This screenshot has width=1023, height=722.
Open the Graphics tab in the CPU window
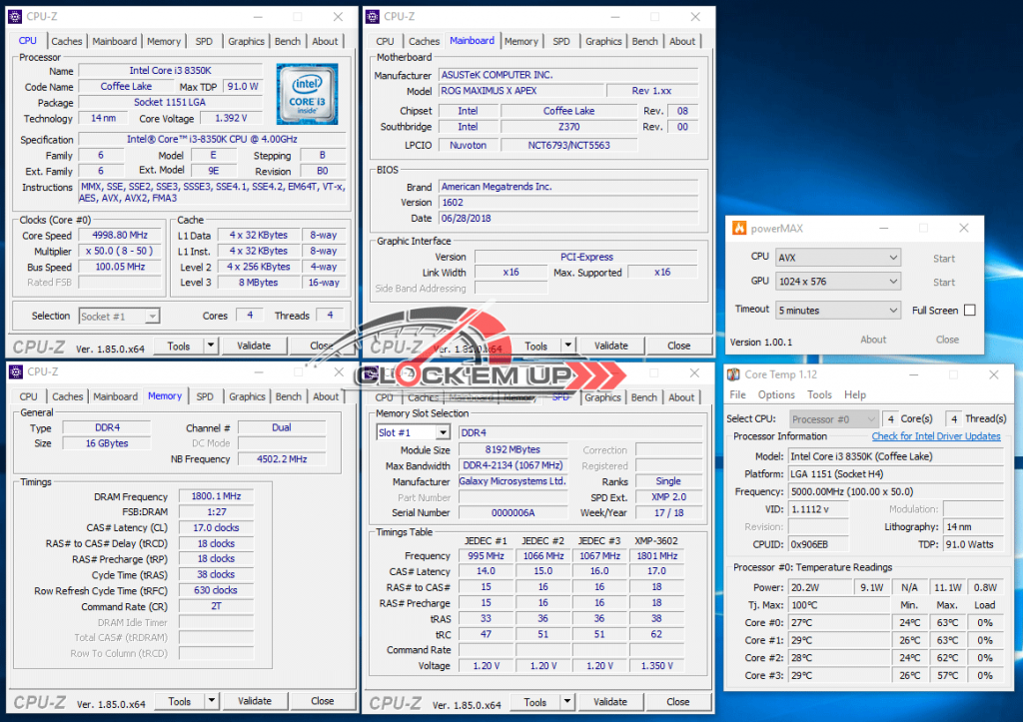click(246, 41)
